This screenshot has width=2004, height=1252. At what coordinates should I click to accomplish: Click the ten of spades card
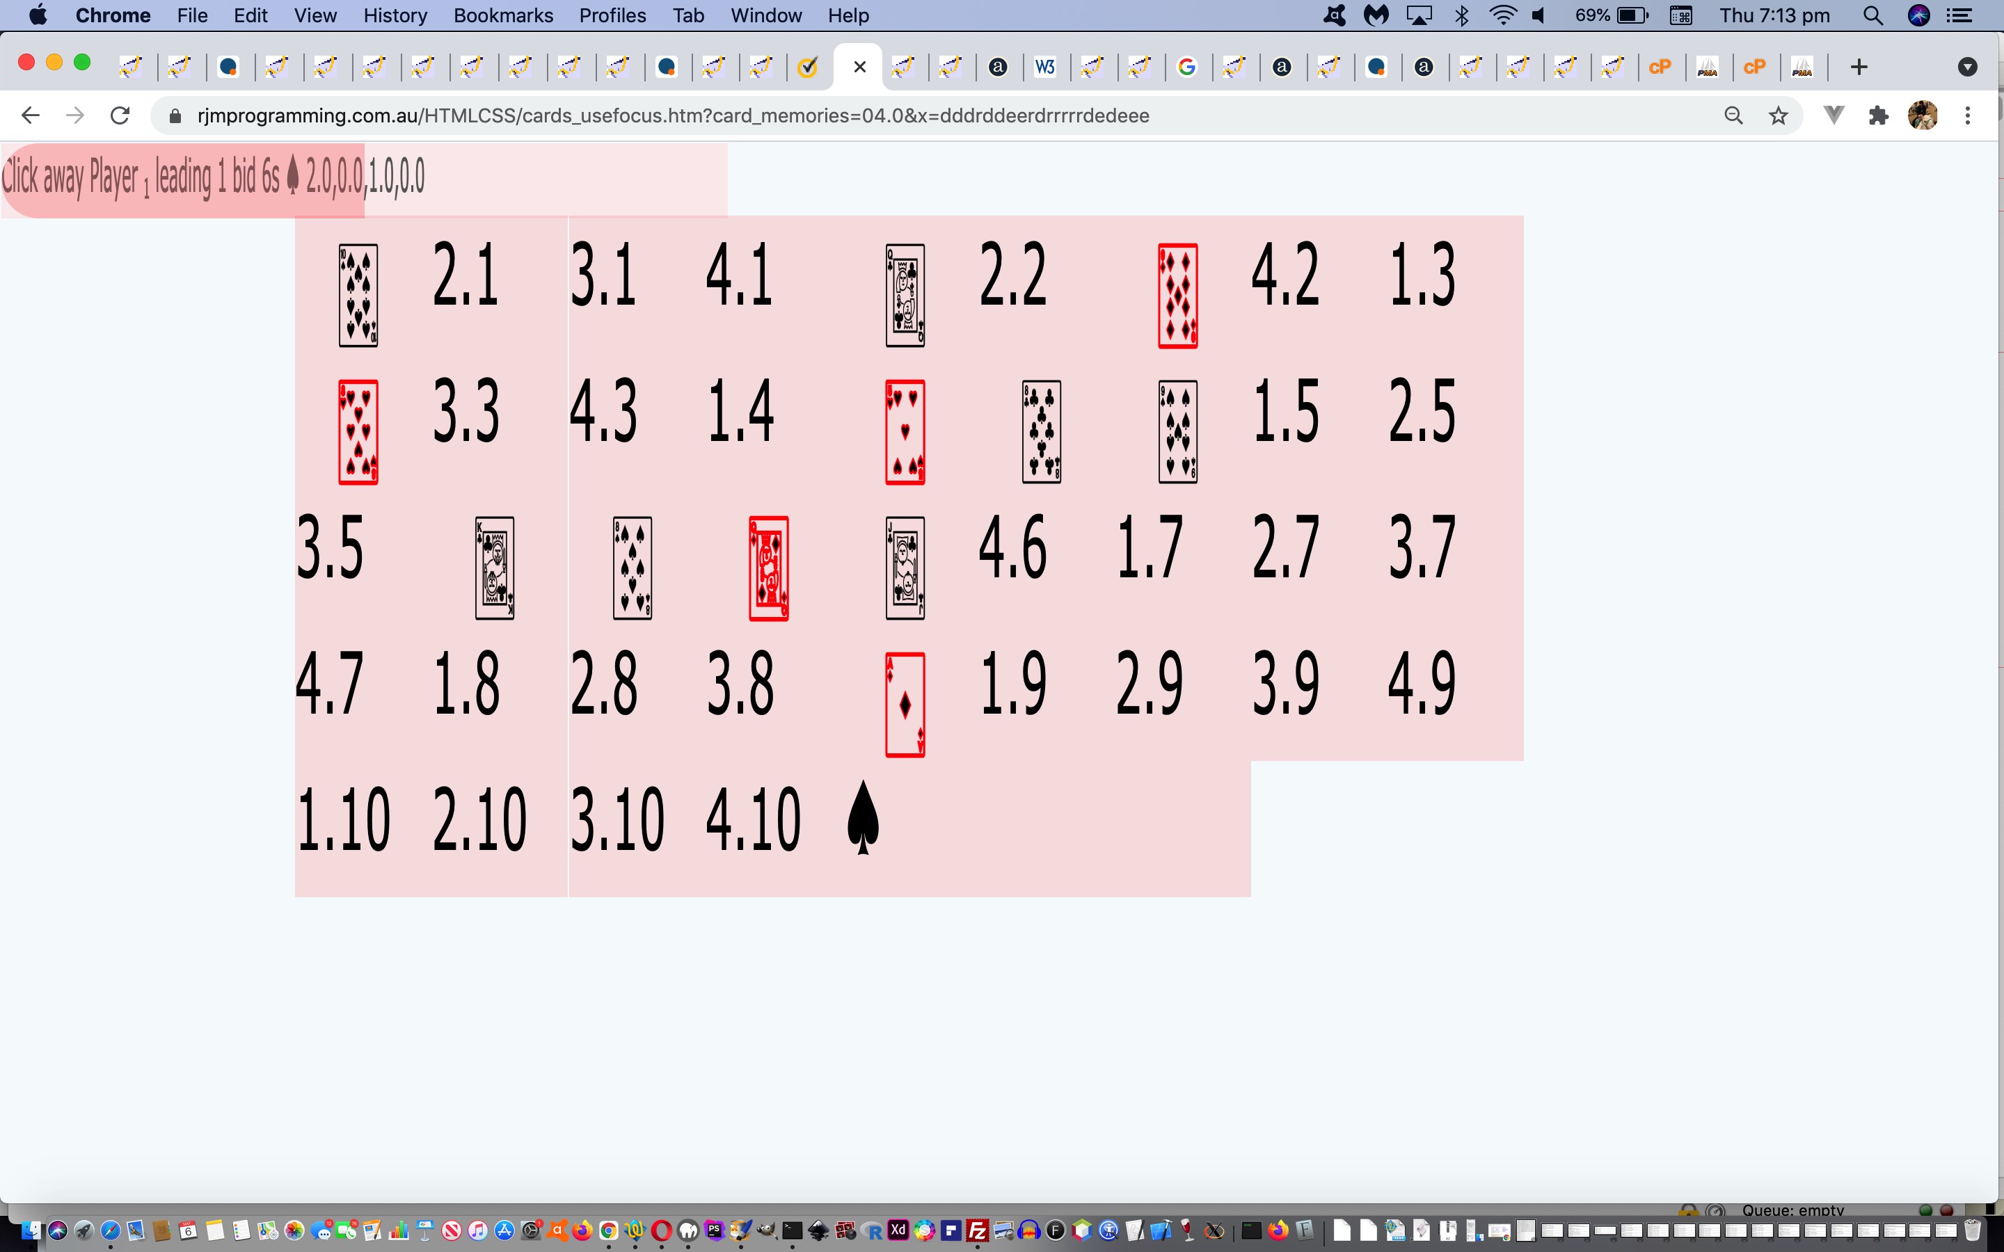click(x=358, y=296)
